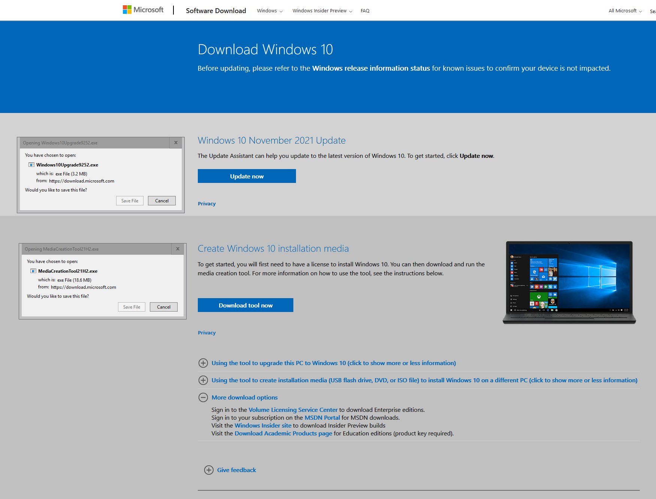The height and width of the screenshot is (499, 656).
Task: Cancel the Windows10Upgrade9252.exe download
Action: coord(162,201)
